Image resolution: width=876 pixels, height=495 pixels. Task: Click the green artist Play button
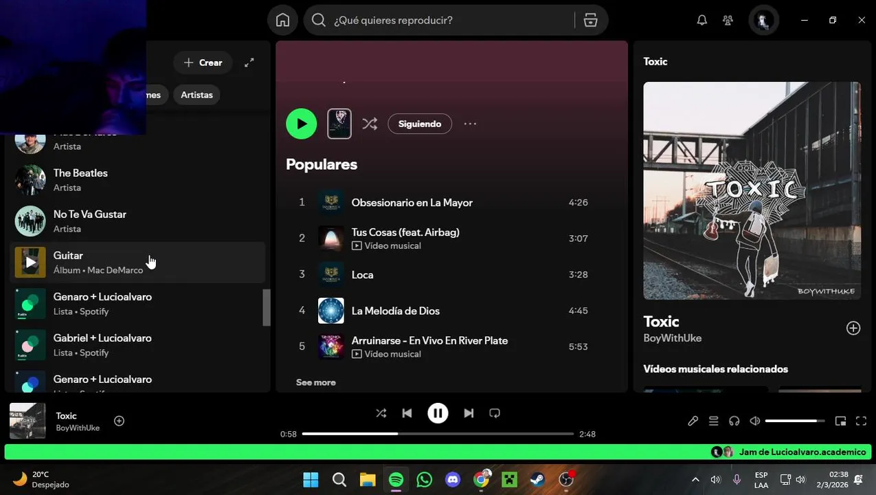pyautogui.click(x=302, y=124)
